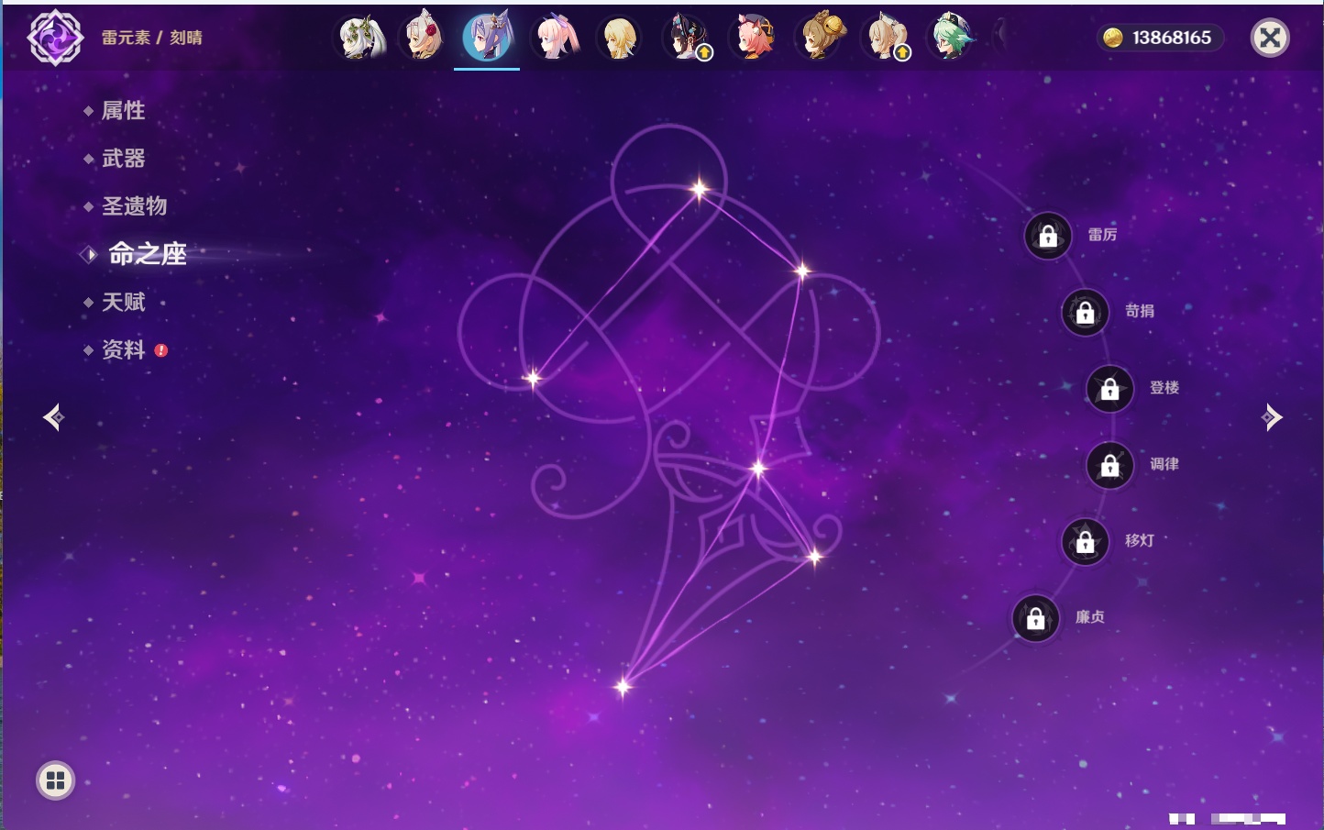Click the lock icon beside 苛捐
The width and height of the screenshot is (1324, 830).
(x=1086, y=312)
